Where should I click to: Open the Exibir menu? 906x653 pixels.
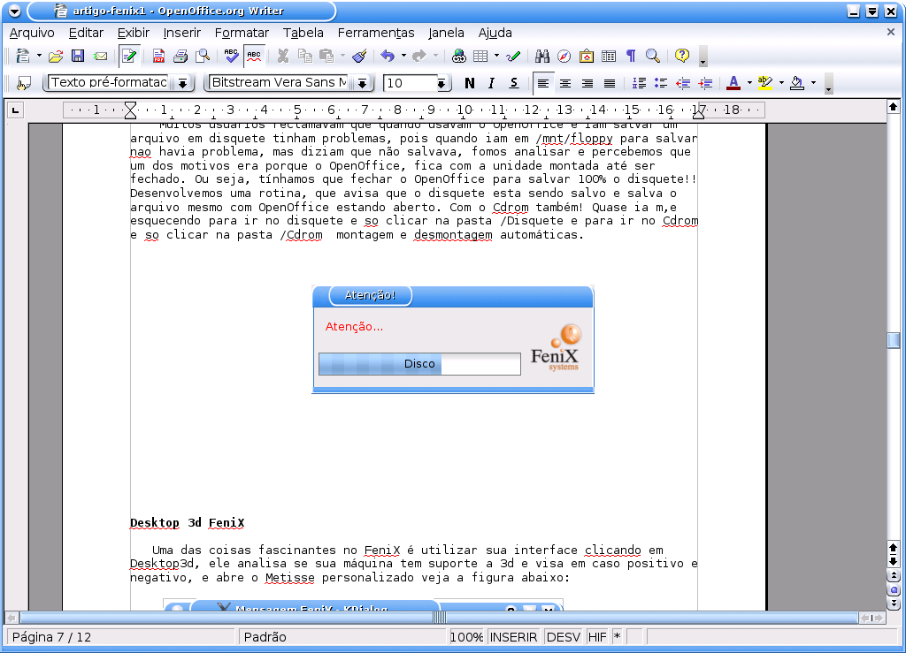coord(134,33)
